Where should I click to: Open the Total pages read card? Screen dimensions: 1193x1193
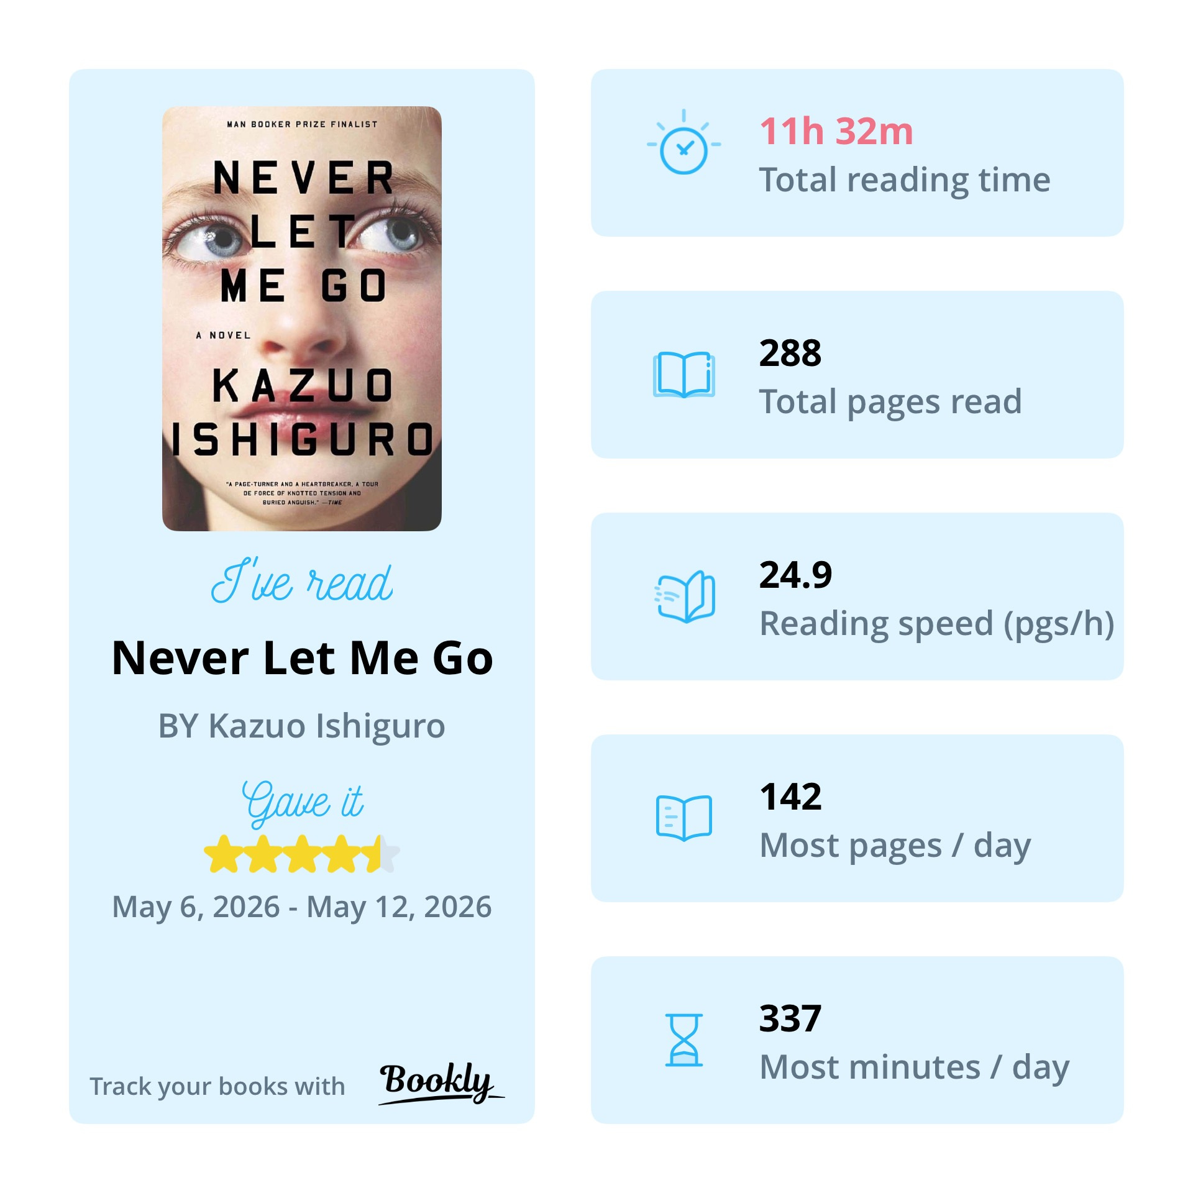tap(857, 375)
